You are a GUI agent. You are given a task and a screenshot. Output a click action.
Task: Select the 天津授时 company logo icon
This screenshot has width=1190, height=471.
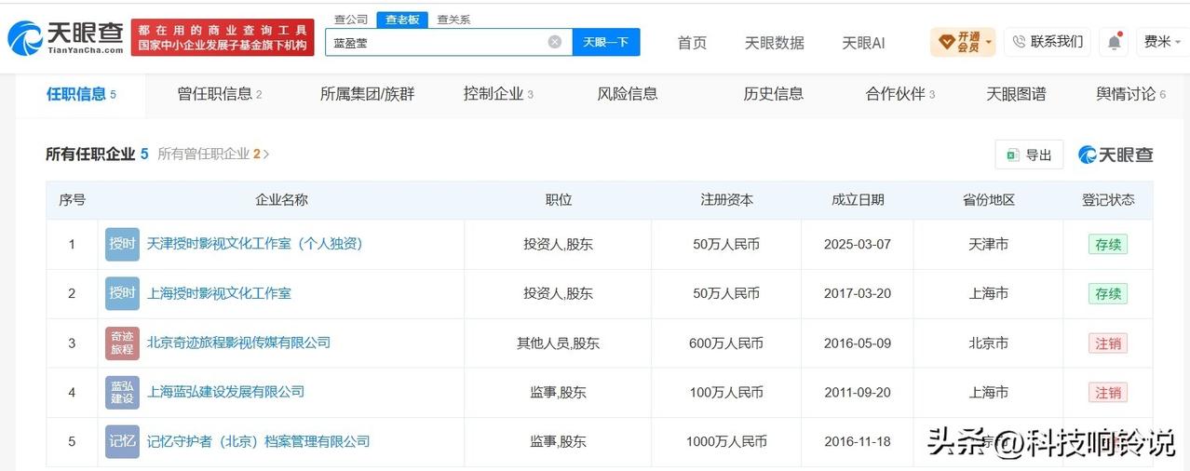coord(122,244)
